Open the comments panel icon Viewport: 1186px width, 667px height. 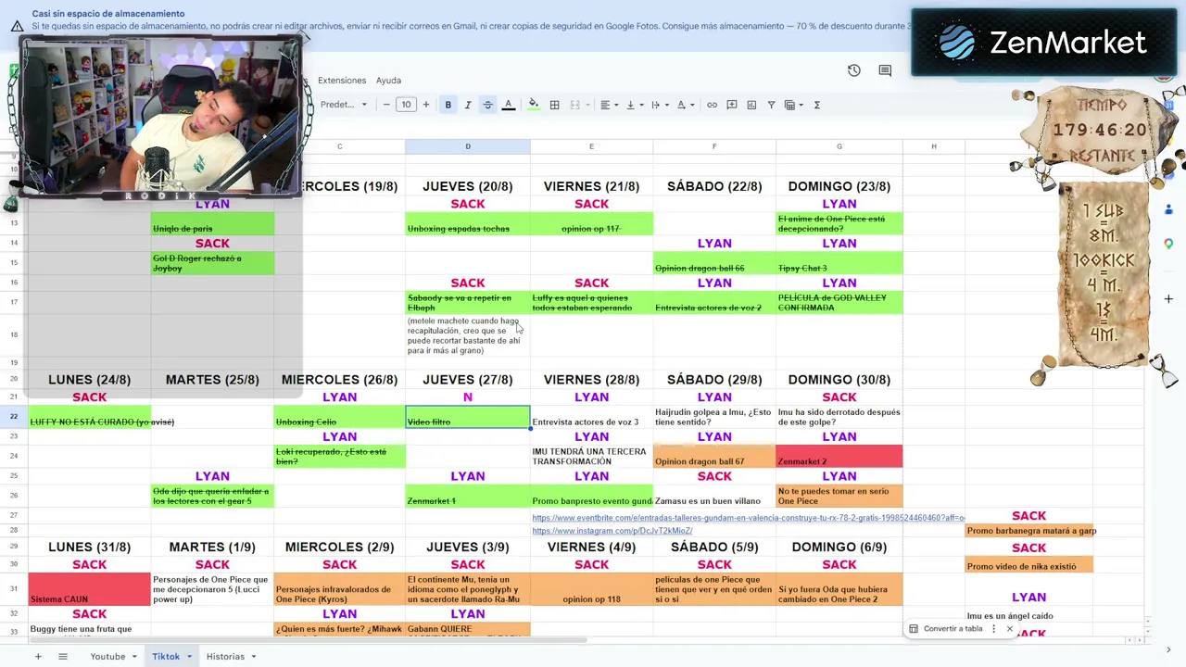coord(885,70)
